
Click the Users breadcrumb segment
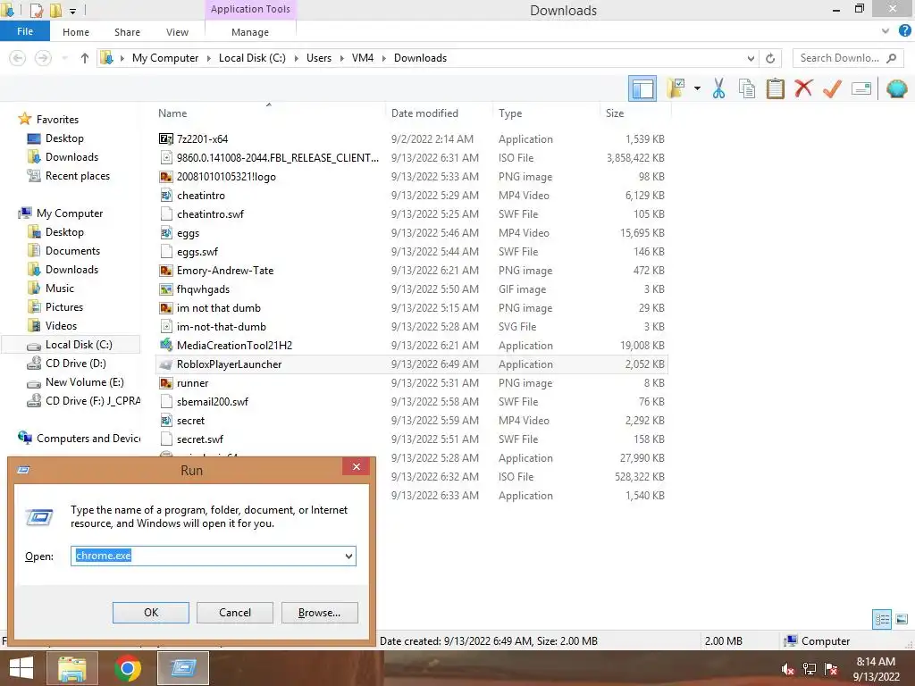tap(319, 58)
